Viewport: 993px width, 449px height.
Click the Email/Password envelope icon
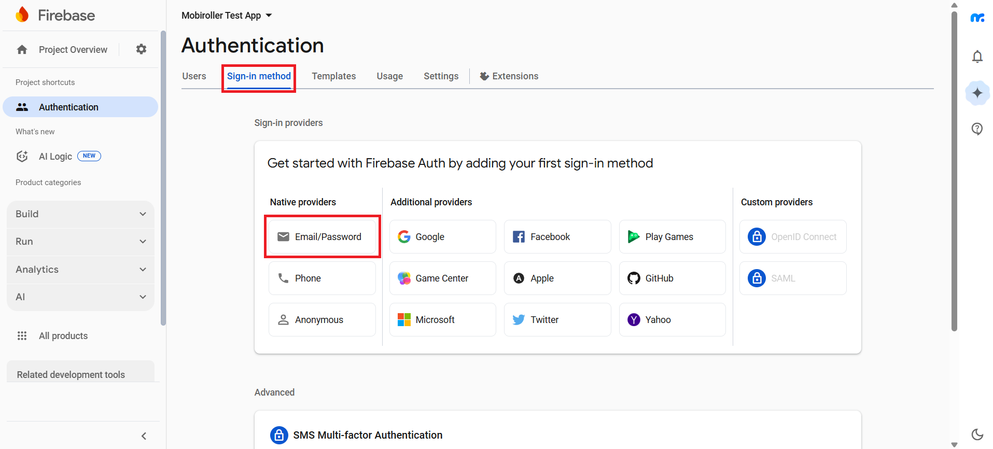point(283,236)
